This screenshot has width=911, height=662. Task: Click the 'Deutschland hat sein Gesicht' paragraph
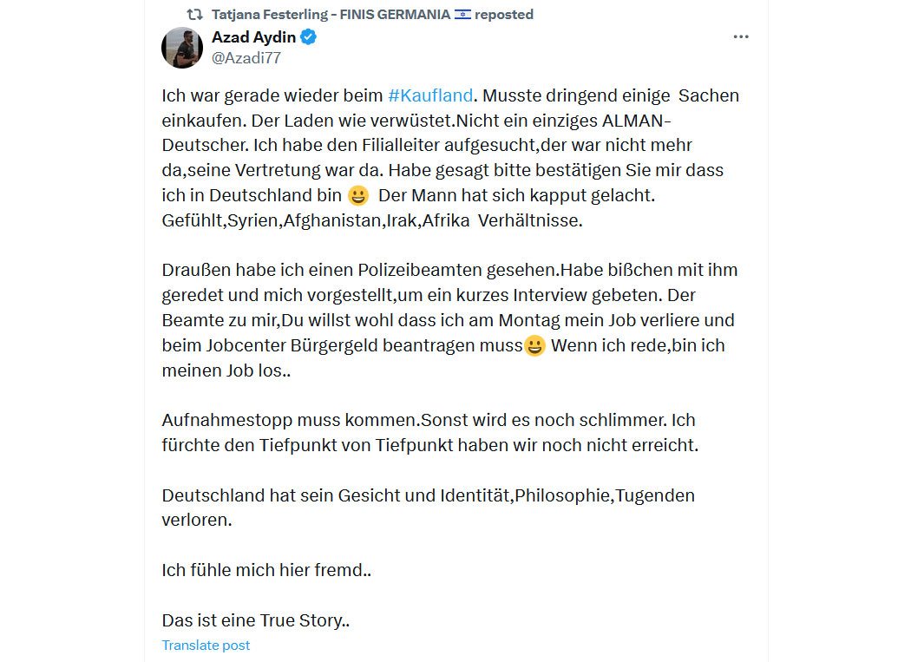pyautogui.click(x=429, y=508)
